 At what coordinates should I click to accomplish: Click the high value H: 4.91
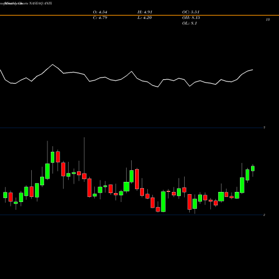point(145,12)
